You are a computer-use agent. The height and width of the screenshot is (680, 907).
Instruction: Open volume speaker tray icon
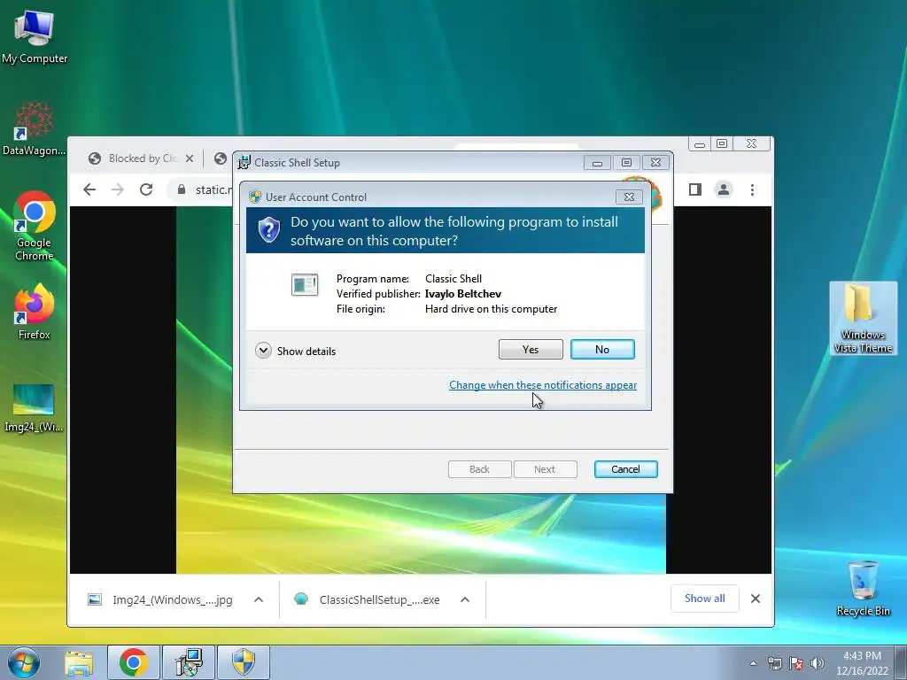[x=818, y=663]
